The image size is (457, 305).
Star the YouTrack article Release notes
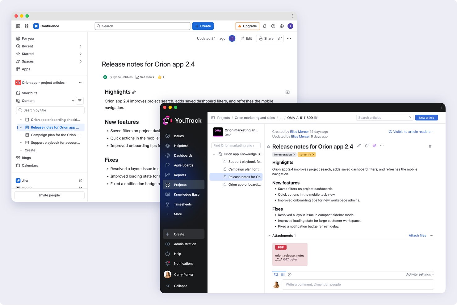point(268,147)
